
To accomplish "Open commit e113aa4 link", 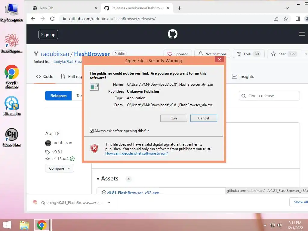I will point(60,159).
